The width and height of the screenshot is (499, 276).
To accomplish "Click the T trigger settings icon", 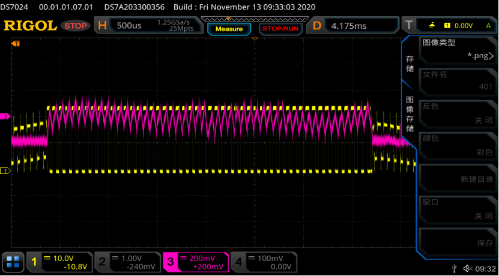I will coord(410,26).
